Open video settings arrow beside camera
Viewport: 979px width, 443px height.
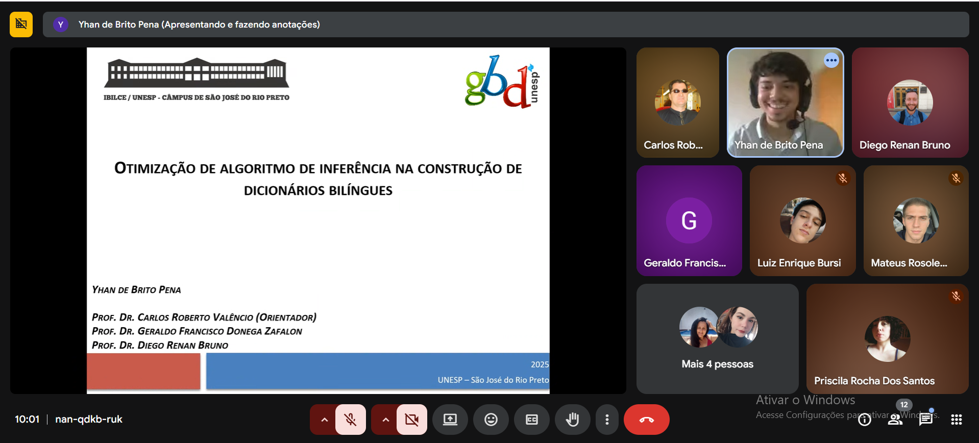385,420
